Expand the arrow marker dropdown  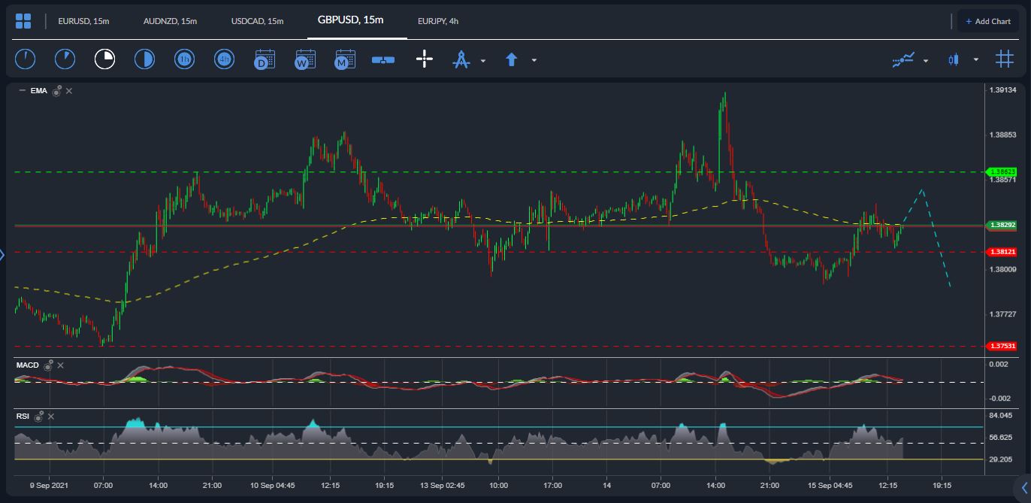(534, 60)
